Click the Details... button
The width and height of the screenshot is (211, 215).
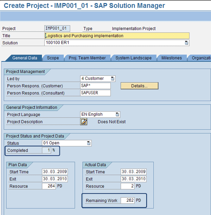[139, 86]
